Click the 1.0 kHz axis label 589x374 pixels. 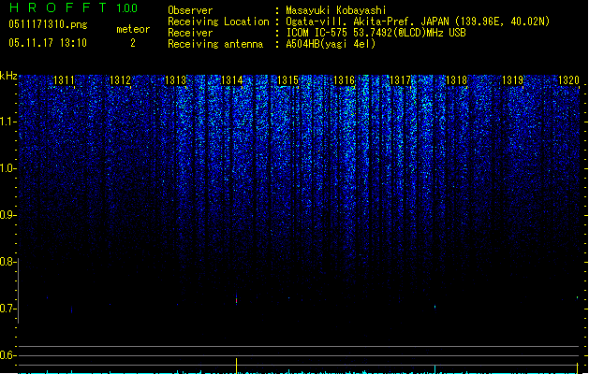[x=8, y=168]
